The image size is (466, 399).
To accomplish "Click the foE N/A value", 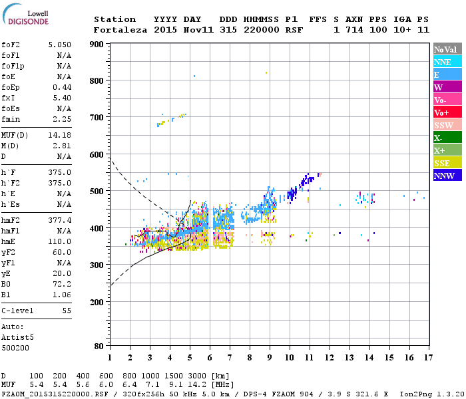I will tap(65, 77).
